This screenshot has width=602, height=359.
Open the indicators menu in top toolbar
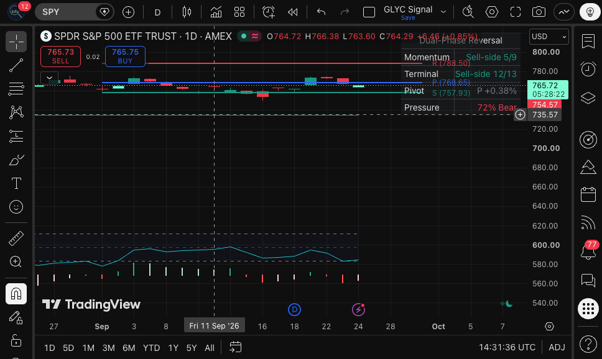216,12
